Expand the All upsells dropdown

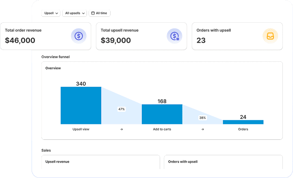(75, 13)
